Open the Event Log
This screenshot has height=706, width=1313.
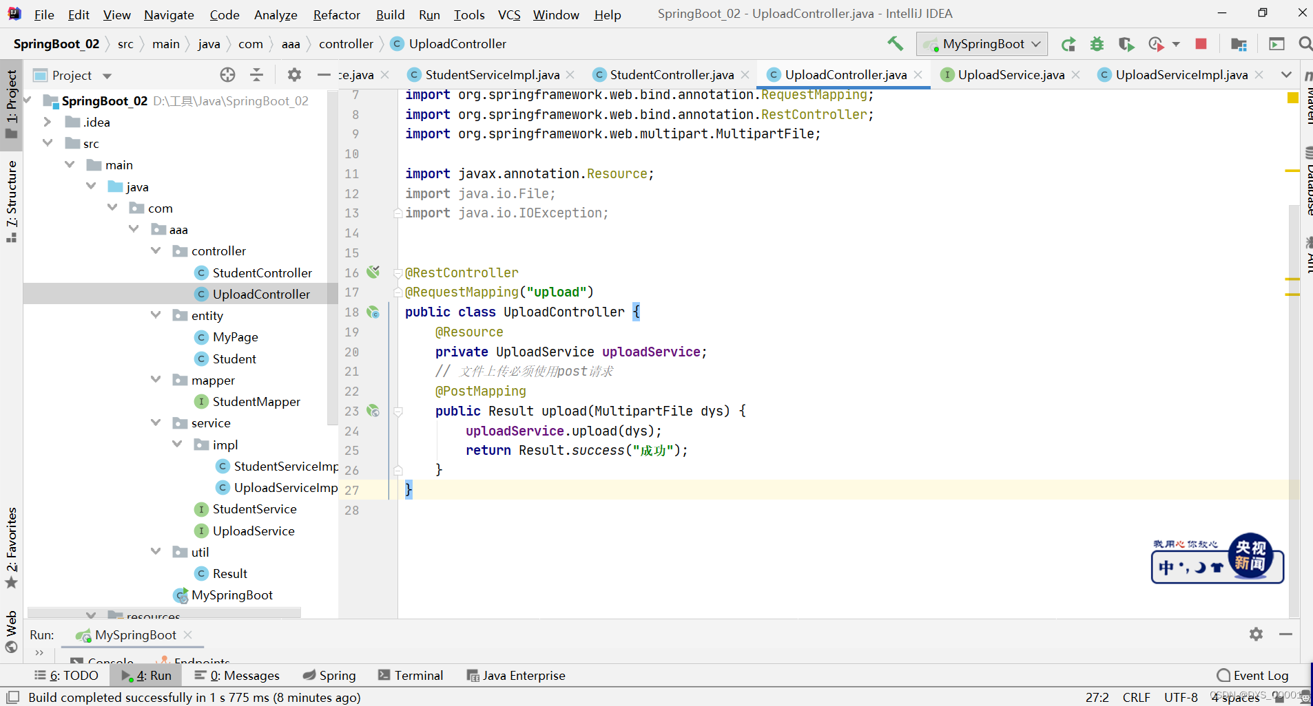pos(1252,675)
